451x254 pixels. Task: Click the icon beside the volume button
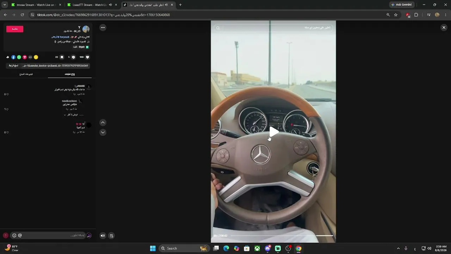click(111, 236)
